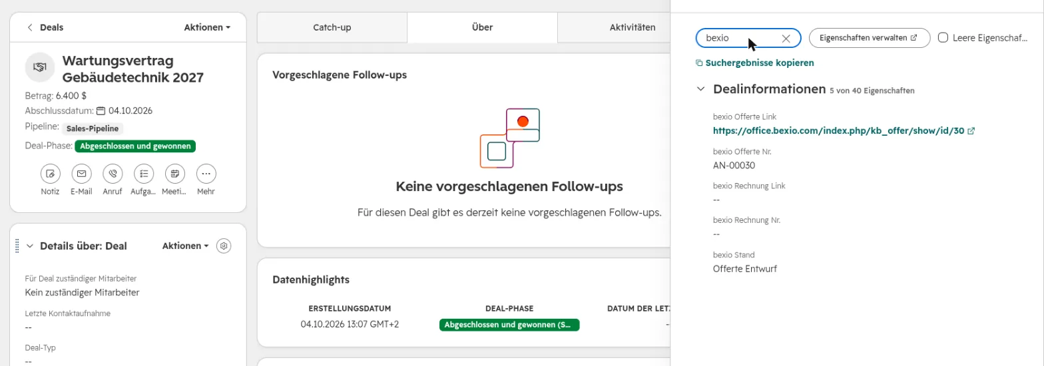Open calendar icon next to Abschlussdatum
Image resolution: width=1044 pixels, height=366 pixels.
tap(101, 111)
